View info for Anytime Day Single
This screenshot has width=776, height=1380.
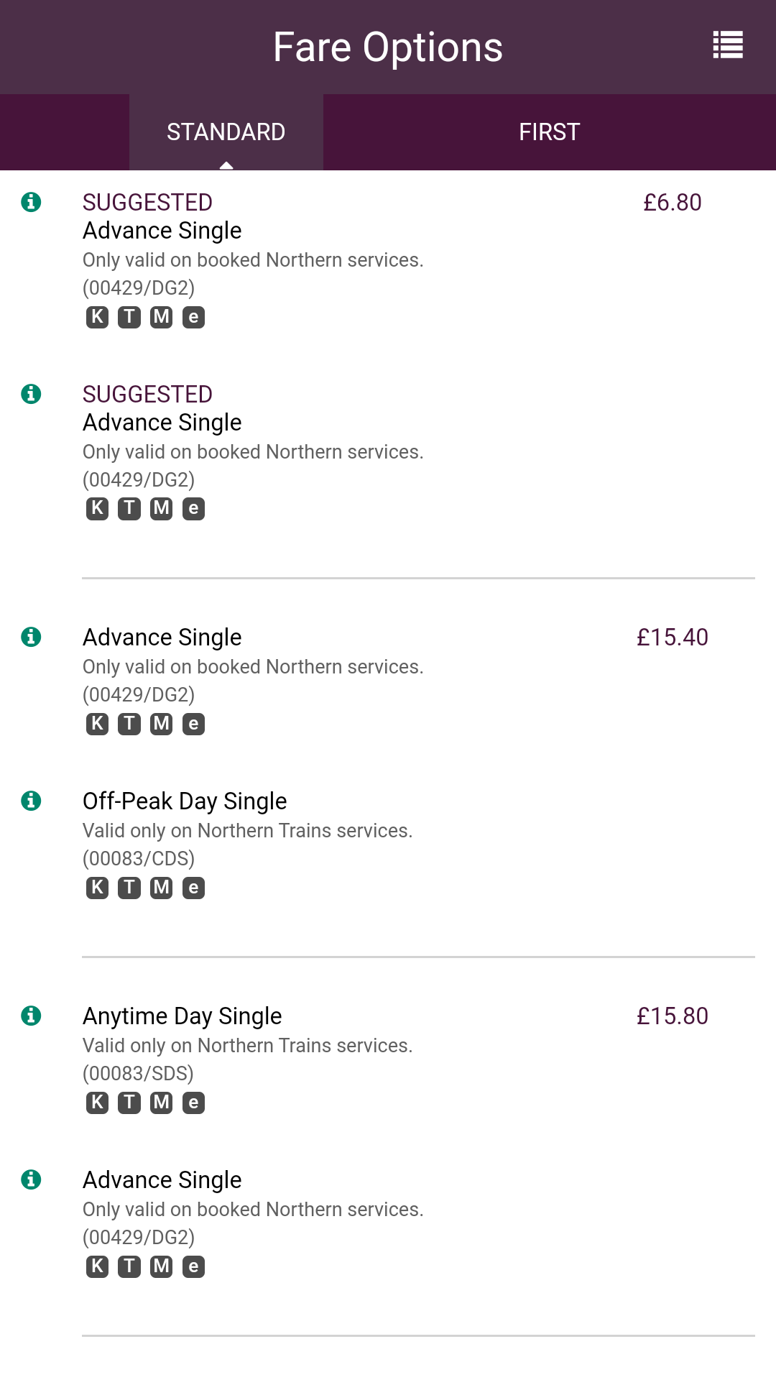point(31,1016)
